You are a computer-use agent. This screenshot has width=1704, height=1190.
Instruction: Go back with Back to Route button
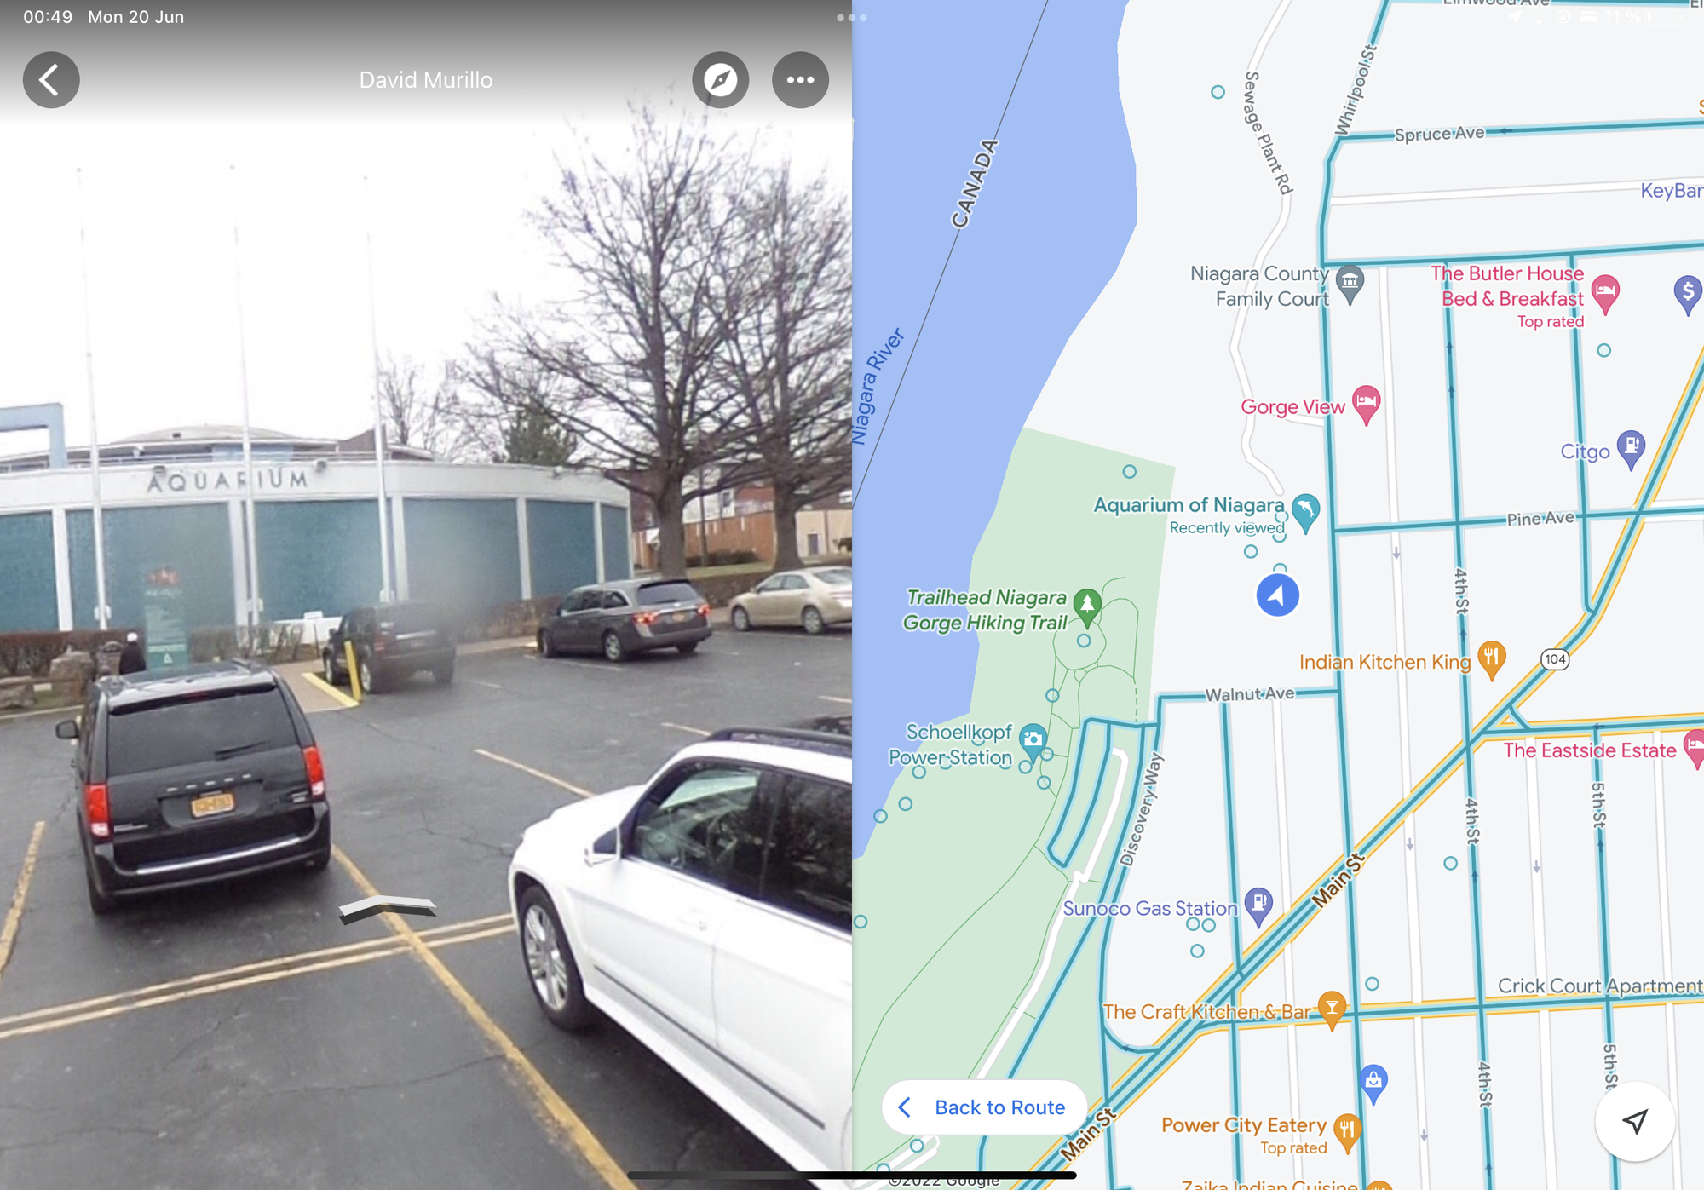coord(984,1107)
